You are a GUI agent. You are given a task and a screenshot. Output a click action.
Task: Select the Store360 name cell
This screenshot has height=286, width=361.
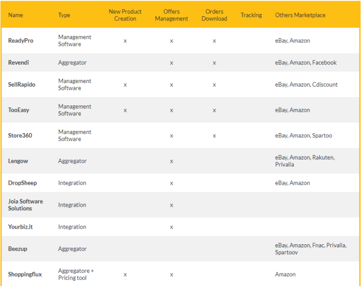(x=20, y=135)
